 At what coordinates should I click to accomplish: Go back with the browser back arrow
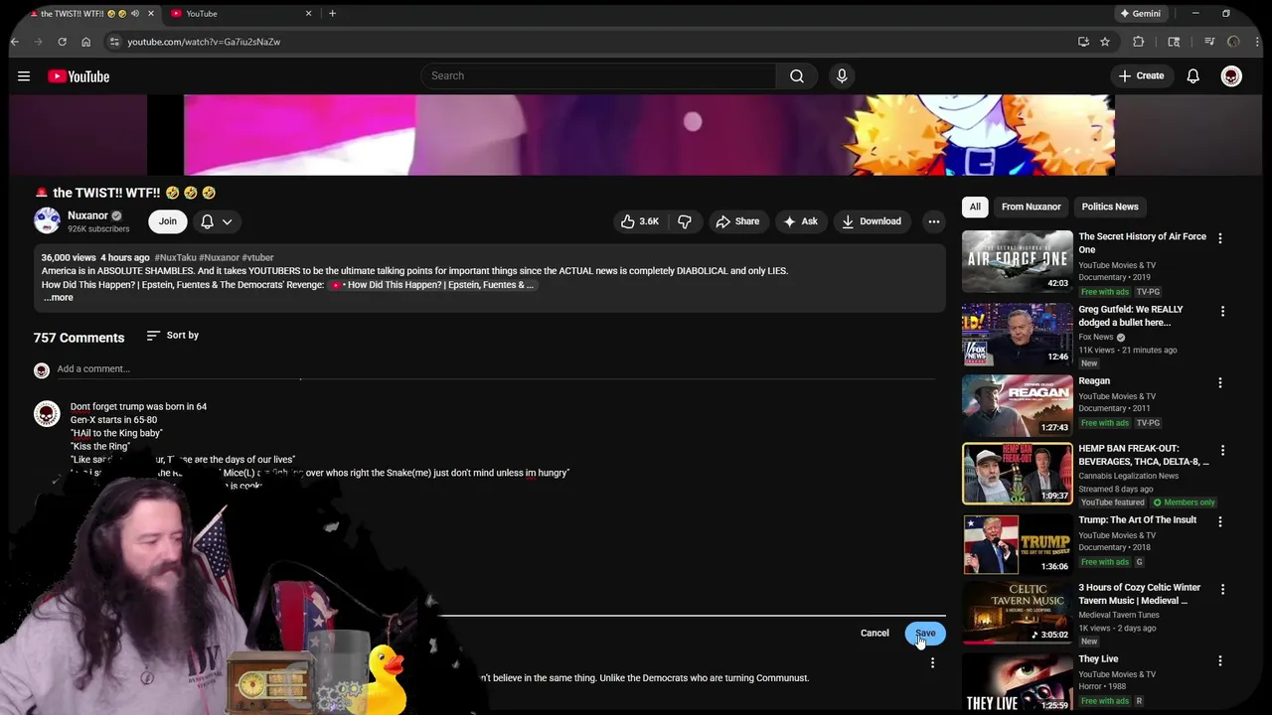pos(14,42)
